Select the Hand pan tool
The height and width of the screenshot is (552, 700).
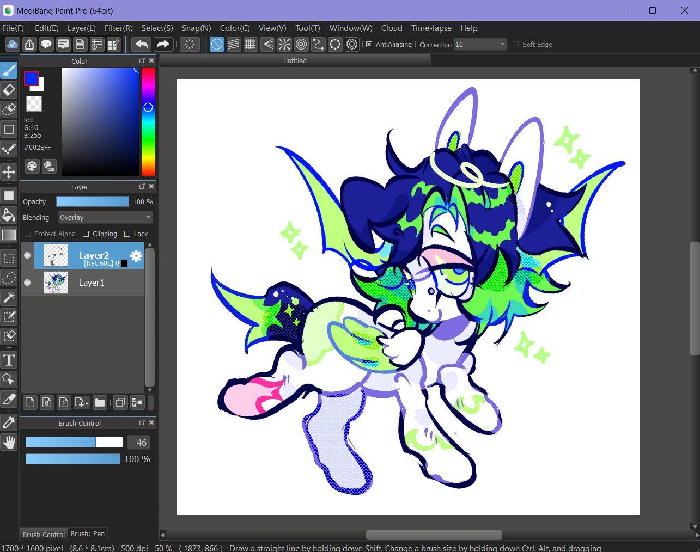pyautogui.click(x=9, y=442)
